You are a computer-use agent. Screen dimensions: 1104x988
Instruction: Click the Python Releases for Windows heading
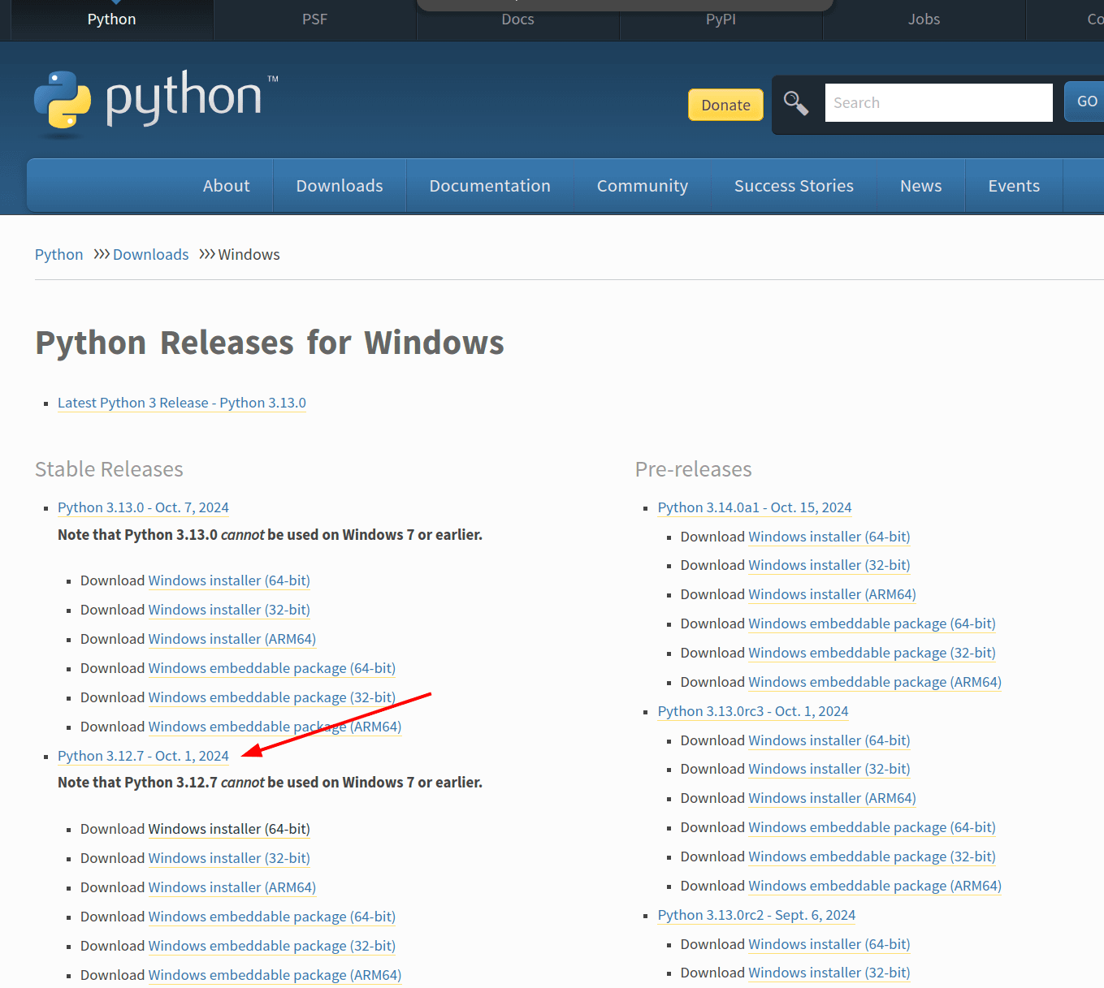[270, 343]
